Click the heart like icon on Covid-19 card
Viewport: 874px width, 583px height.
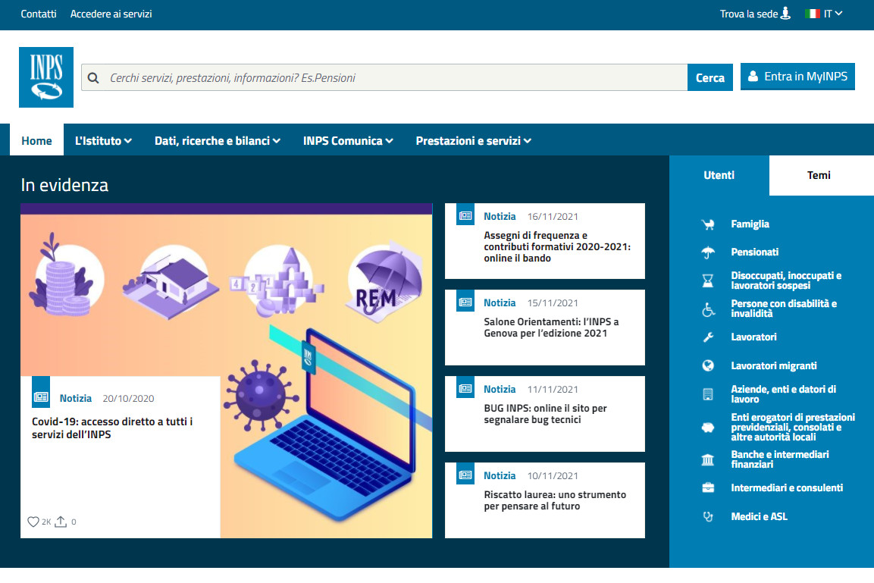click(33, 522)
